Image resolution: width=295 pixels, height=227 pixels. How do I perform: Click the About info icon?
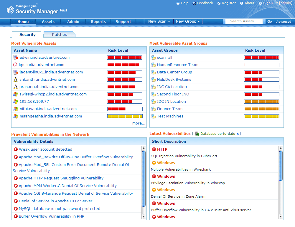[x=242, y=3]
